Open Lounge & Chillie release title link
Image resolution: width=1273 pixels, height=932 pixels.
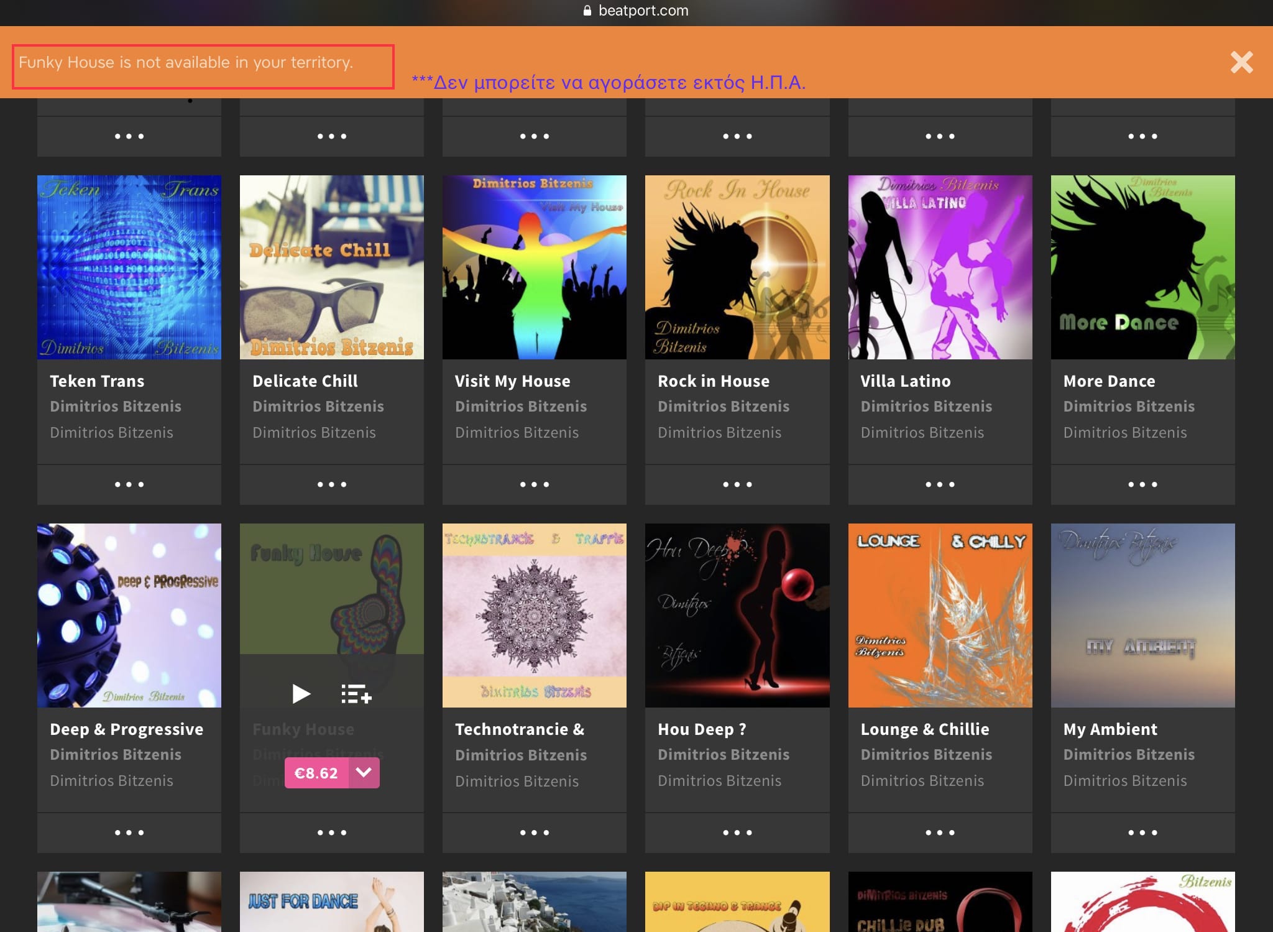pos(924,729)
